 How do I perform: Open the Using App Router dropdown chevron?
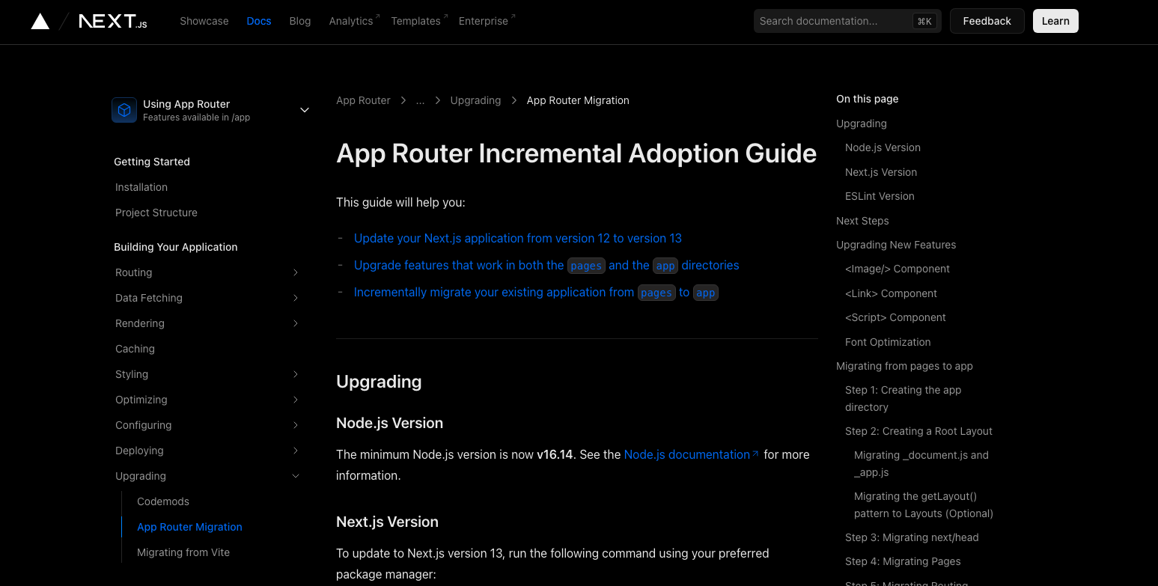tap(305, 110)
